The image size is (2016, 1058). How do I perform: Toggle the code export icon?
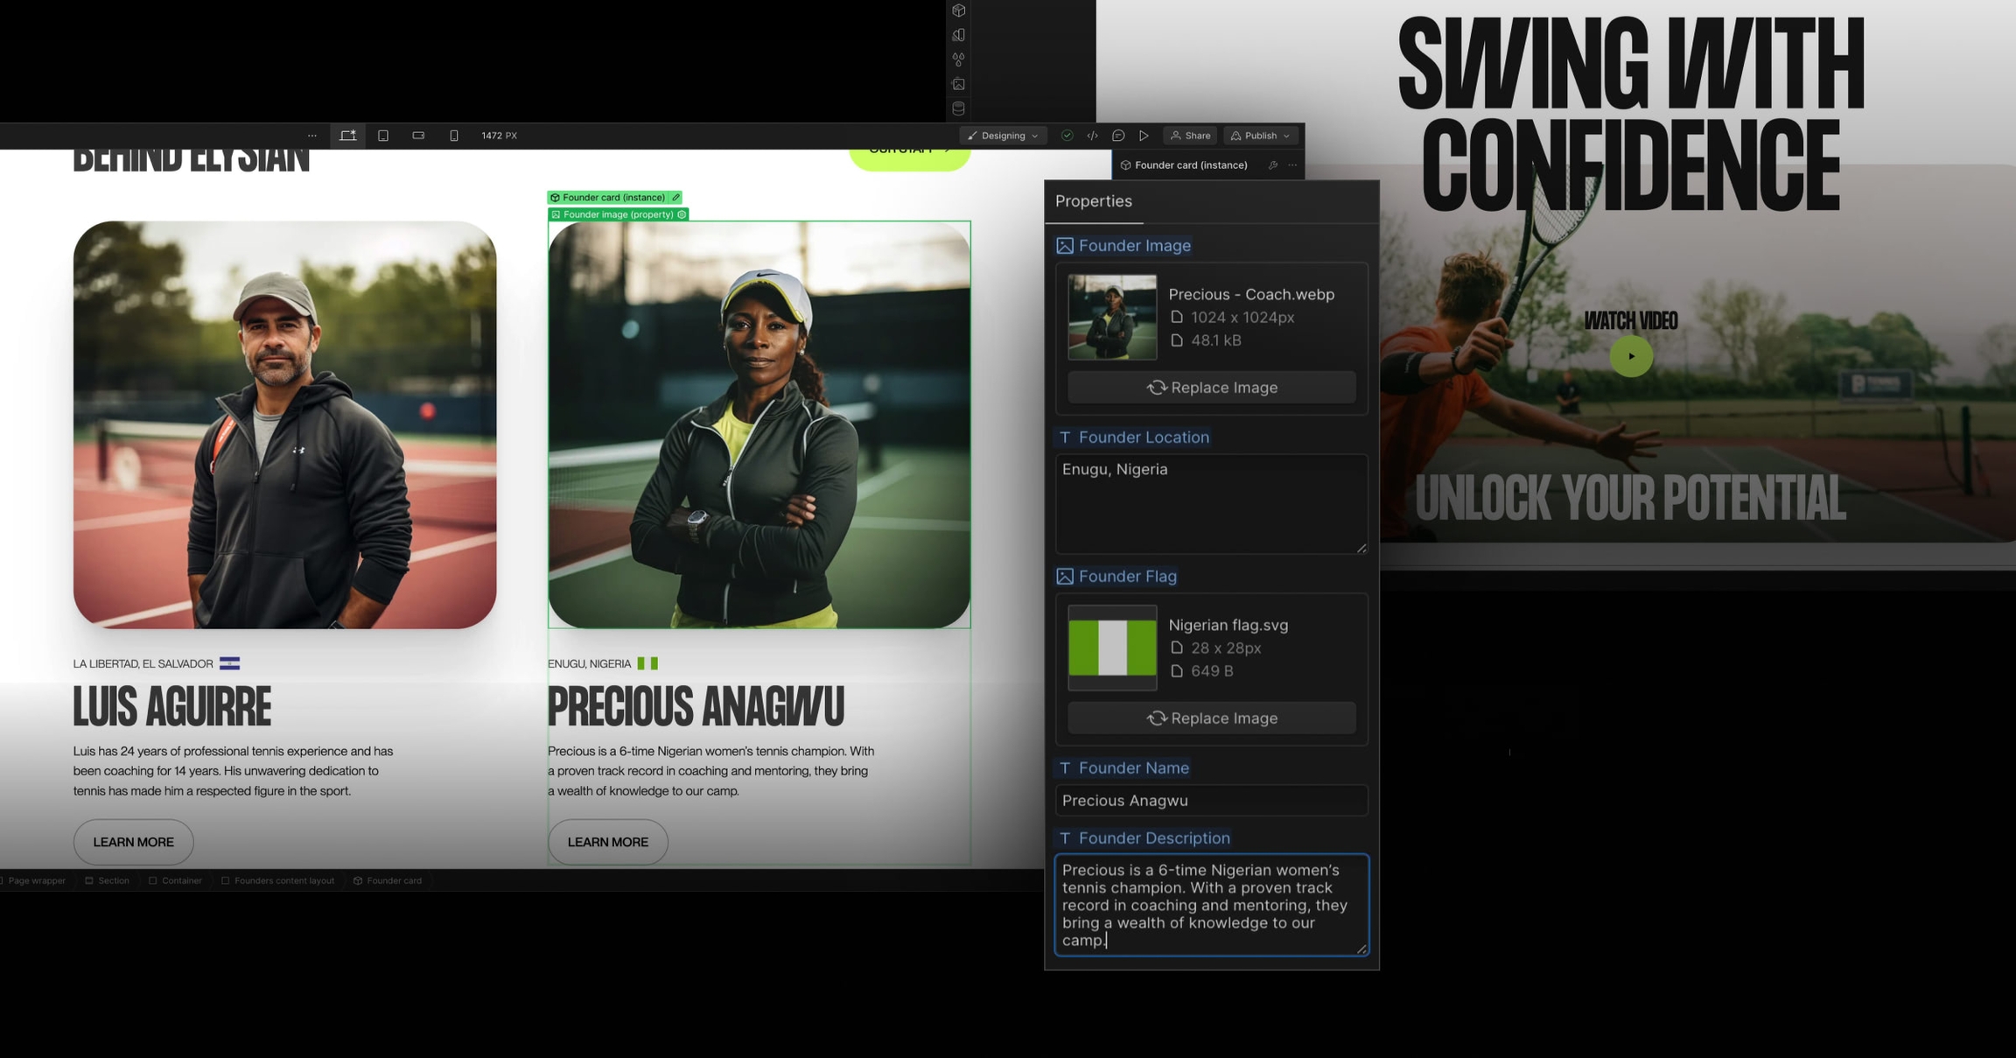(1092, 136)
